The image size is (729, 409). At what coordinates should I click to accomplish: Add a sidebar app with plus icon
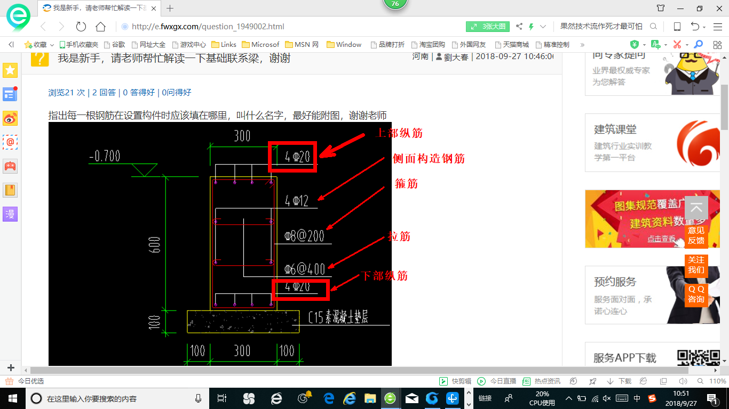[10, 368]
